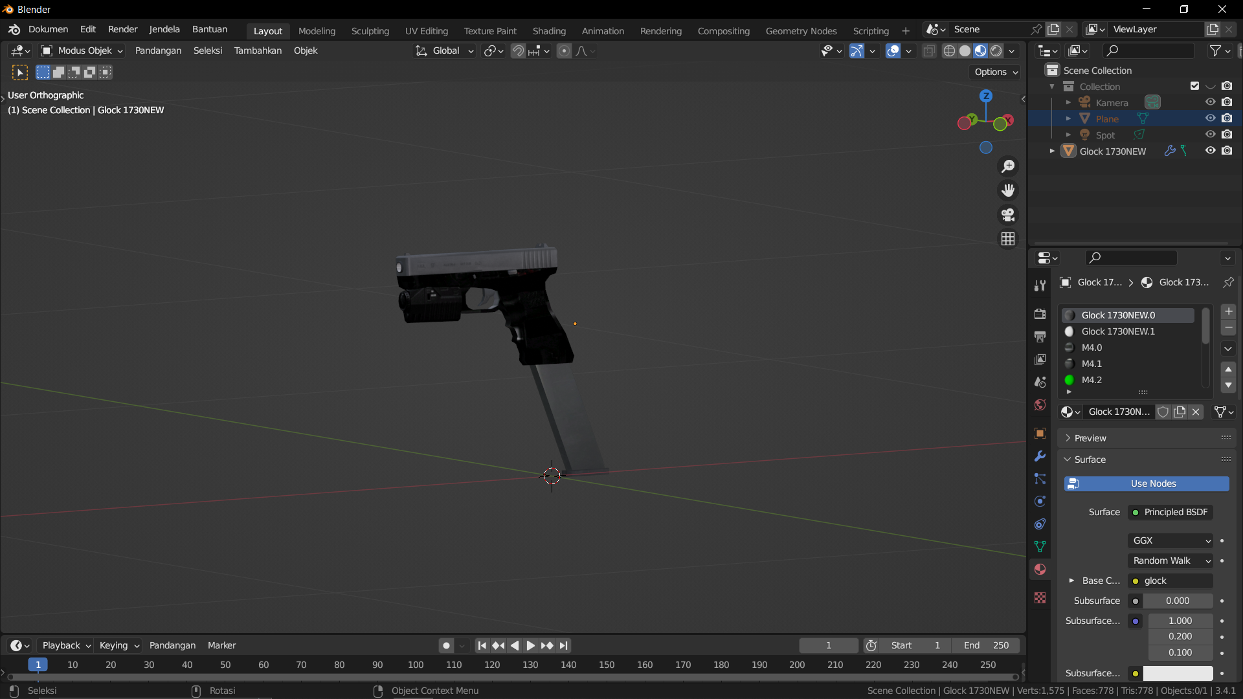Toggle proportional editing
1243x699 pixels.
(564, 50)
